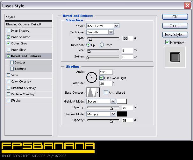Screen dimensions: 193x160
Task: Open the Highlight Mode dropdown (Screen)
Action: coord(113,102)
